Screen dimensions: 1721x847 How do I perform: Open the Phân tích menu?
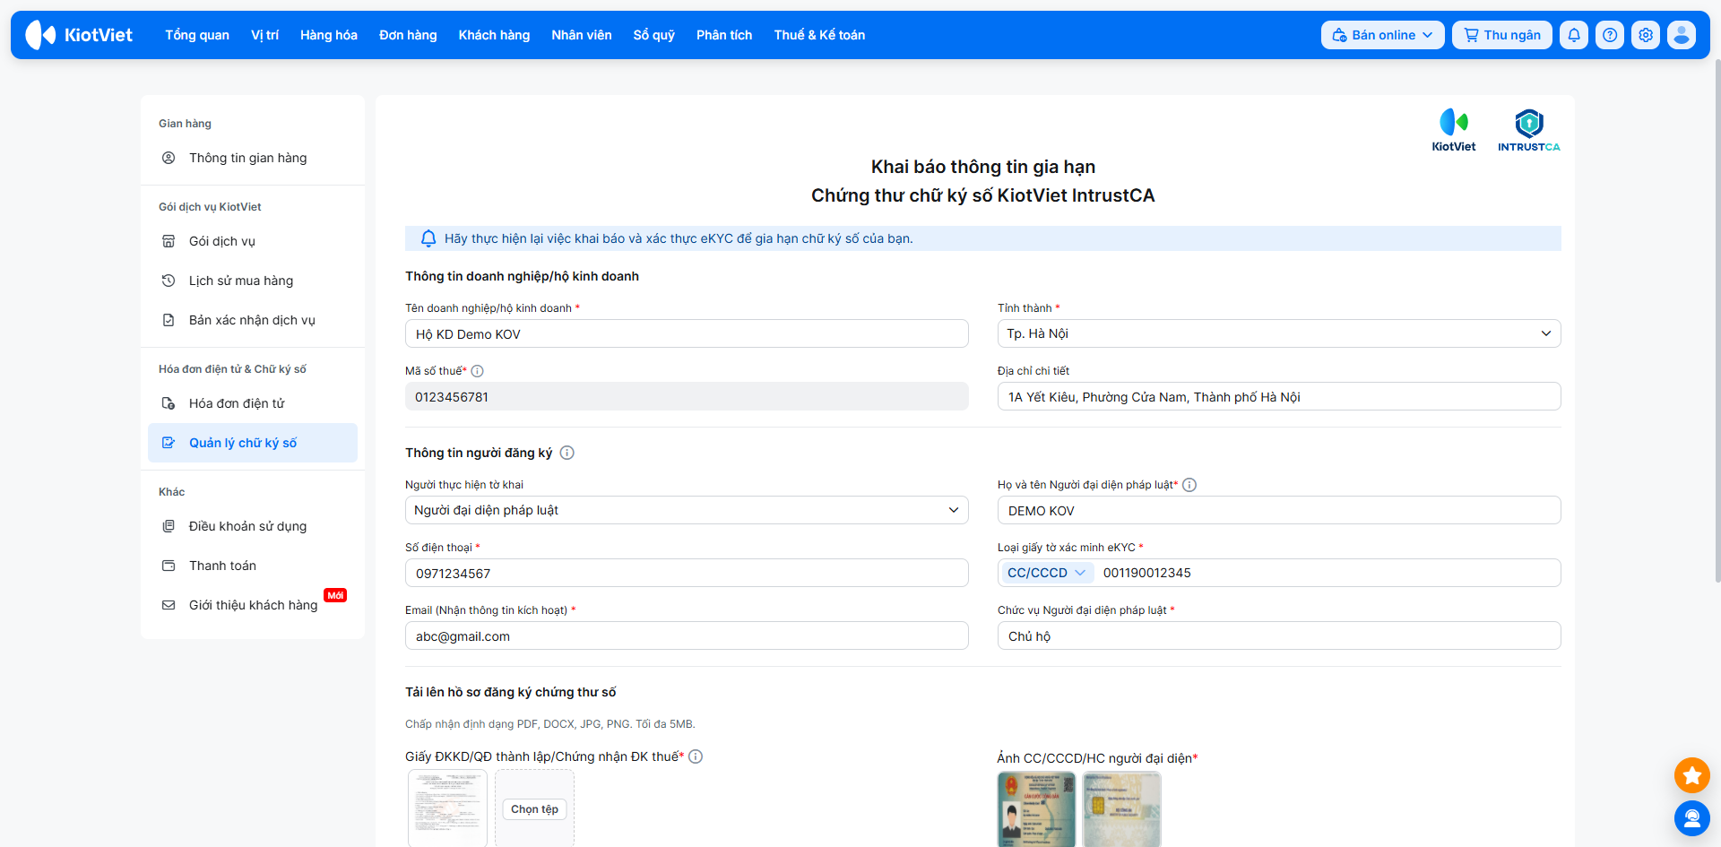click(x=724, y=35)
